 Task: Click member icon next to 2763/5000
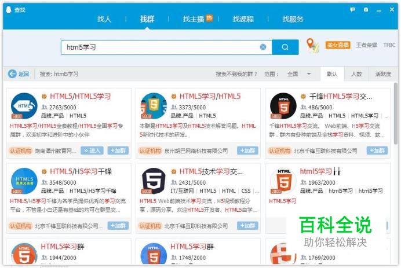(45, 107)
